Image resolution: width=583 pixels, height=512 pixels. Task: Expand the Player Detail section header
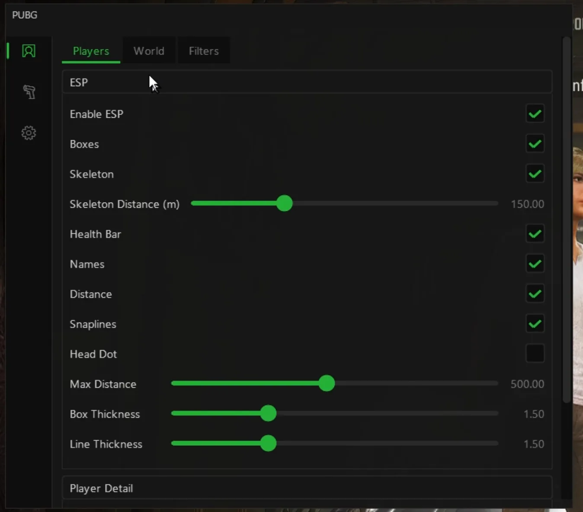(x=307, y=488)
